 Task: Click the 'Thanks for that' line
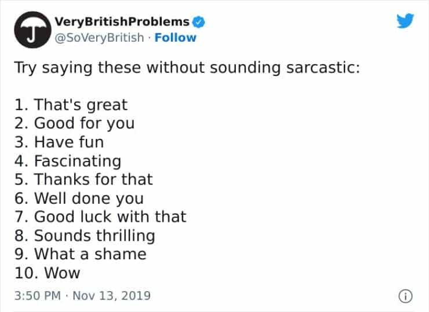[82, 179]
